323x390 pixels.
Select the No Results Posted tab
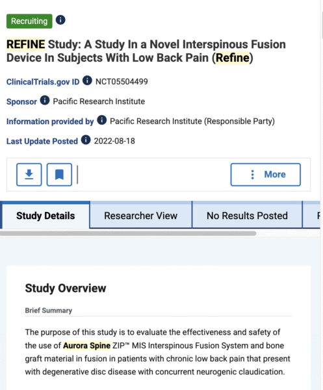tap(247, 216)
